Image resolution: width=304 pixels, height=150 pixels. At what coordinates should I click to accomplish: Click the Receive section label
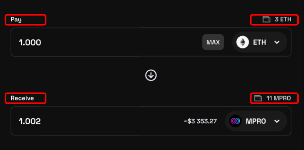click(22, 98)
